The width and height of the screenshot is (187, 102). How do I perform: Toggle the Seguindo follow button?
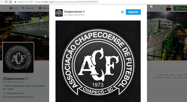(133, 12)
